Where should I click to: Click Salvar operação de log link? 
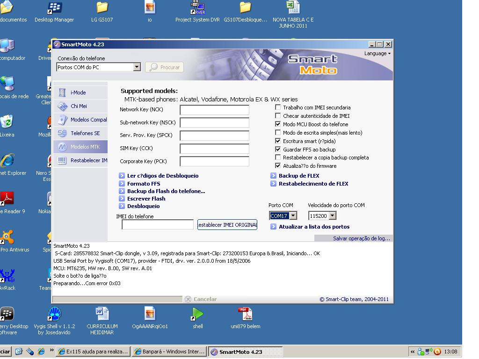point(362,238)
